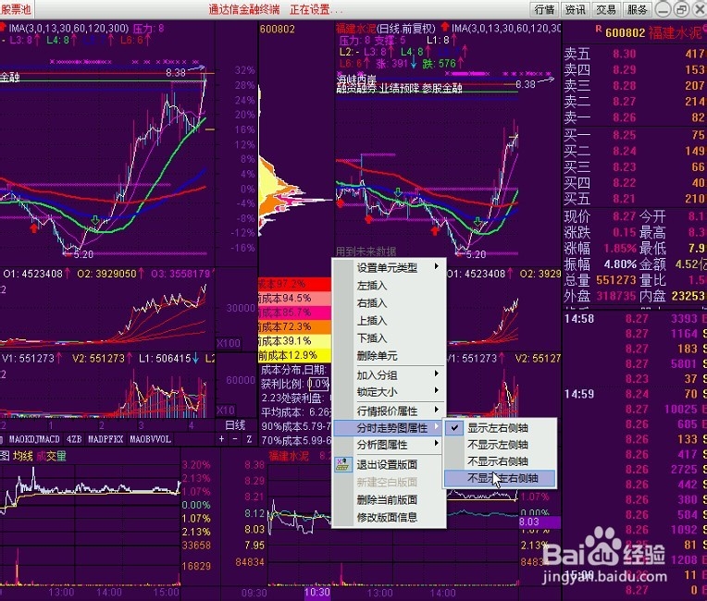Viewport: 707px width, 601px height.
Task: Click the green down-arrow signal on left chart
Action: (x=95, y=220)
